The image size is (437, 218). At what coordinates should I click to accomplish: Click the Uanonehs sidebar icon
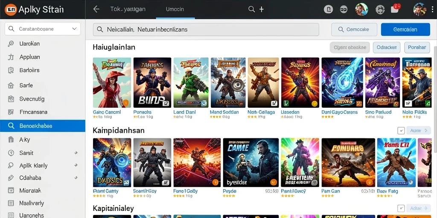[11, 215]
